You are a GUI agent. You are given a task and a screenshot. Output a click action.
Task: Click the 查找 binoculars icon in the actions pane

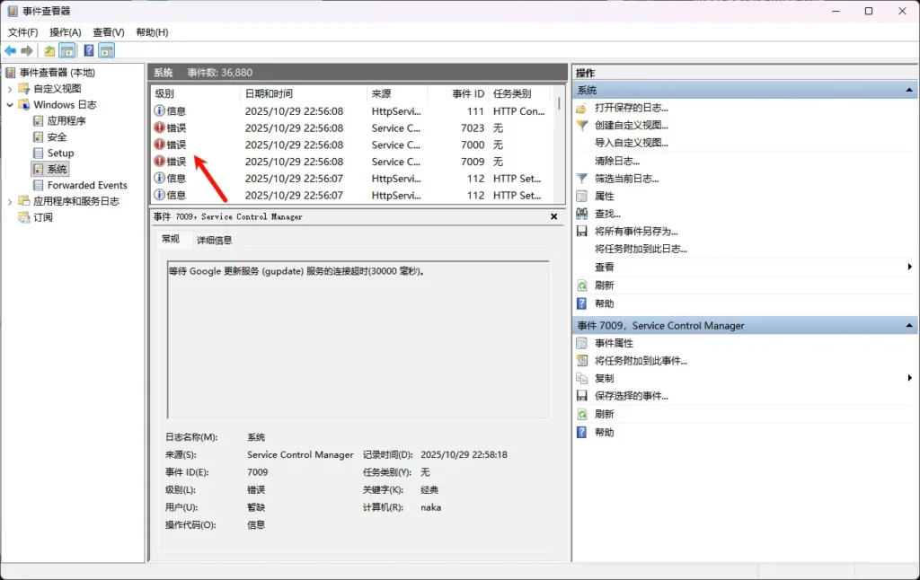pos(582,214)
